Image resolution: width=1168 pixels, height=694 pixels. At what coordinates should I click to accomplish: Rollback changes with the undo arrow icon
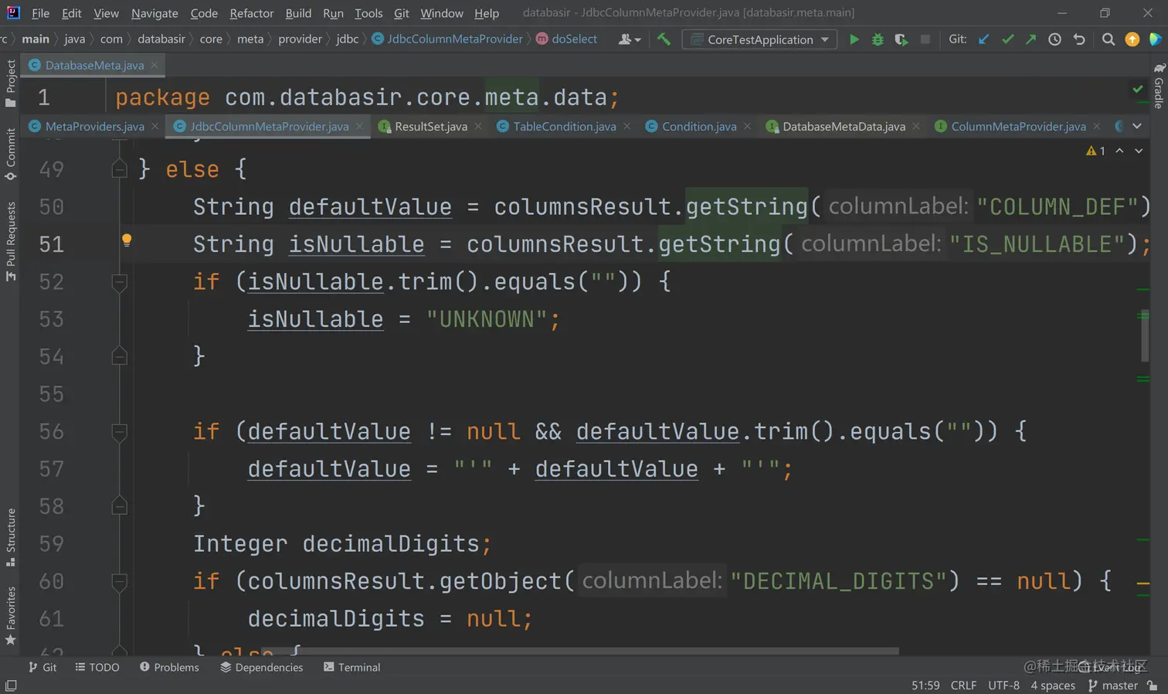click(1079, 39)
